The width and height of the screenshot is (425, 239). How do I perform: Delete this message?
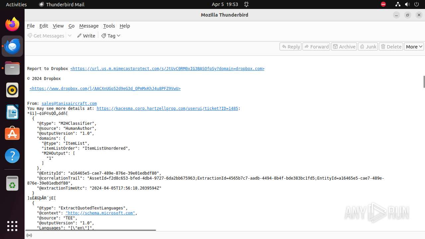[x=391, y=46]
